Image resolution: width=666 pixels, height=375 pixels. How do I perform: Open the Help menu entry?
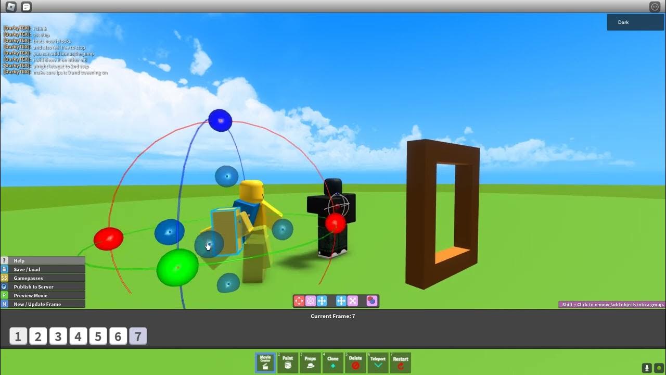point(43,260)
